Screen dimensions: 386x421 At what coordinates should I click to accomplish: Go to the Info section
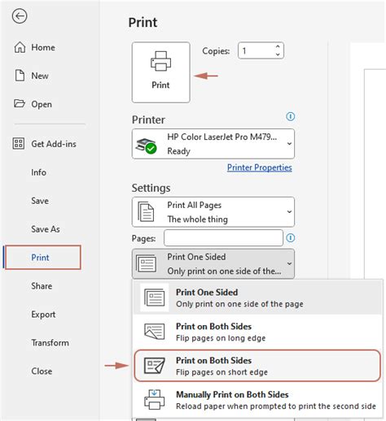coord(38,172)
